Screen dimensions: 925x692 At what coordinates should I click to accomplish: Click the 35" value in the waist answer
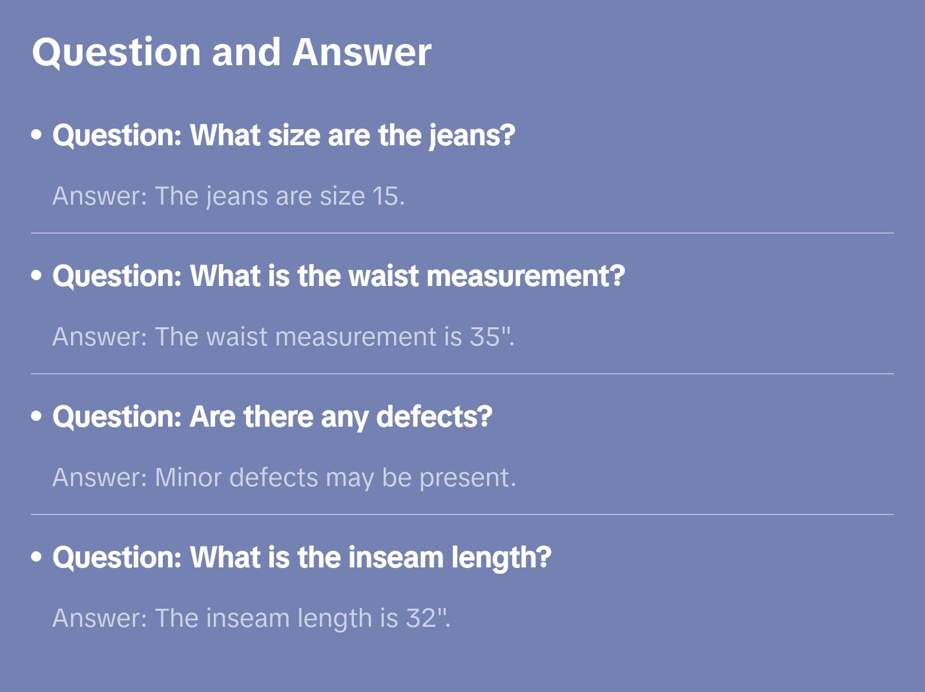pos(490,337)
